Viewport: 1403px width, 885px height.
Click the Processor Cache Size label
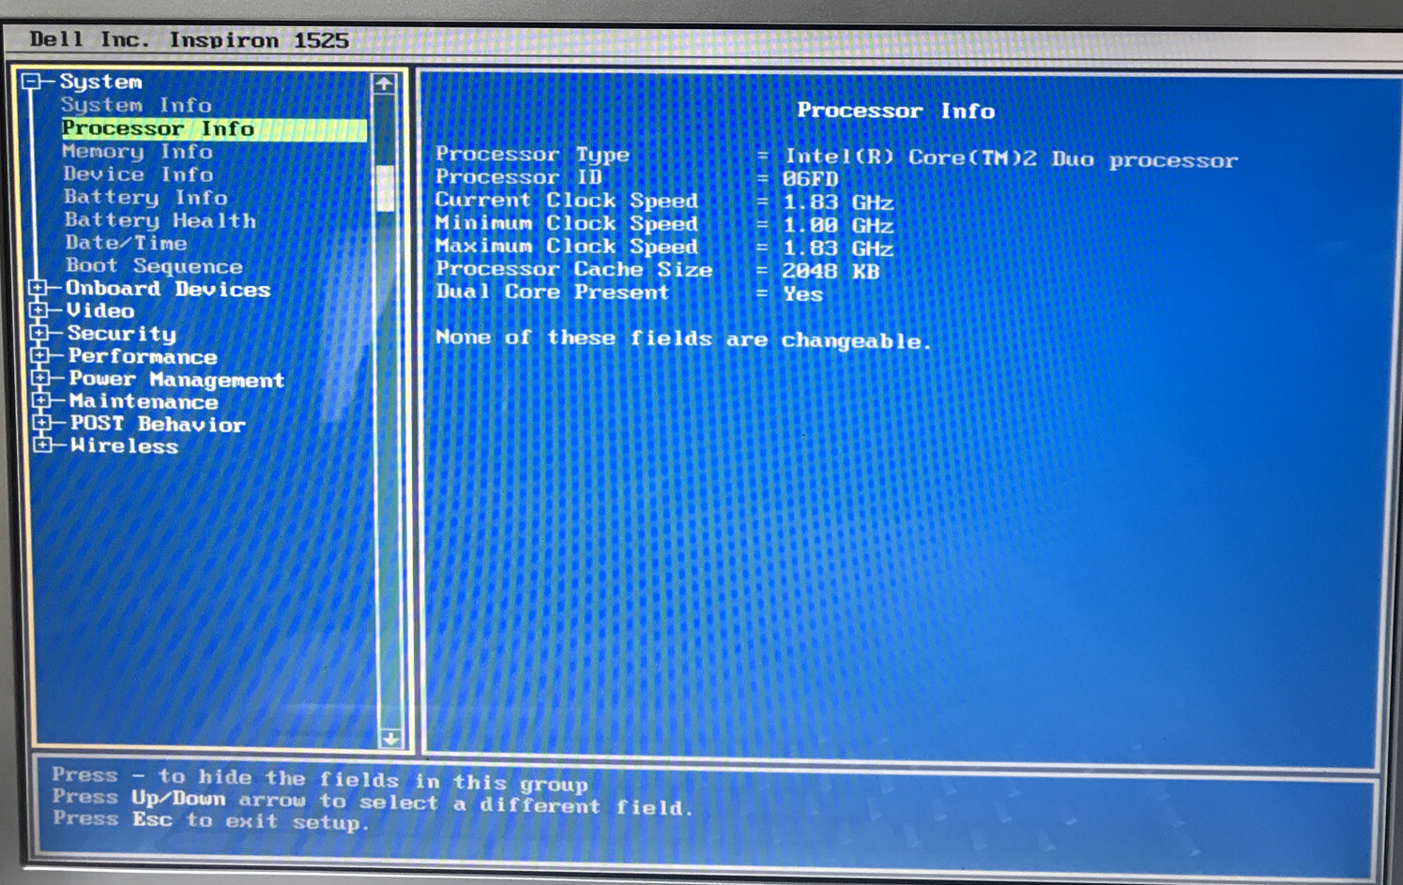[x=573, y=269]
